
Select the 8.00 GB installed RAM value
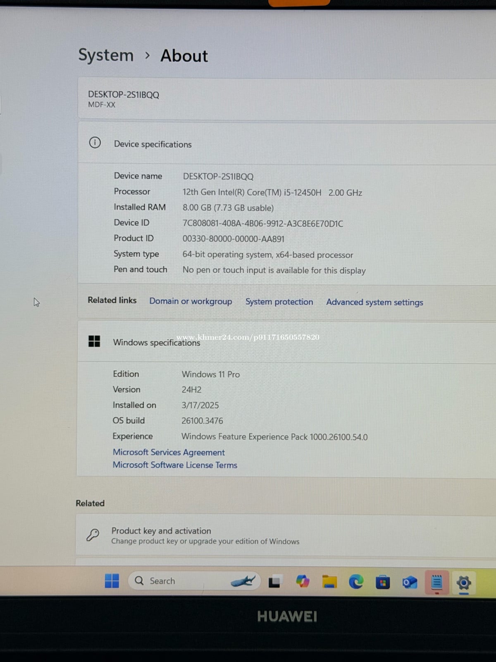[x=228, y=208]
